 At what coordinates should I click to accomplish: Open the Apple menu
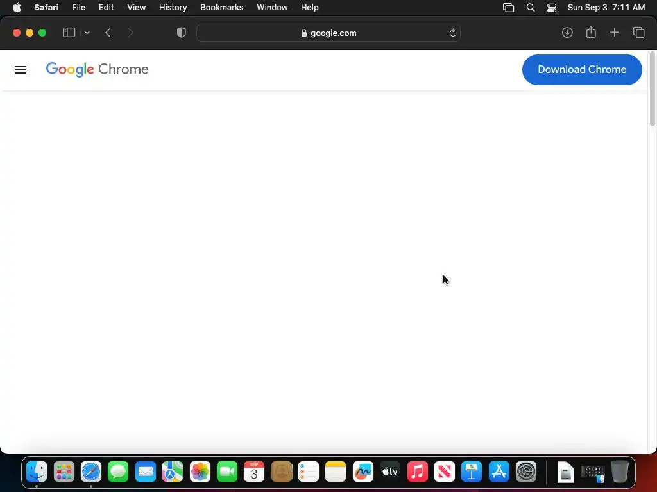click(x=17, y=7)
